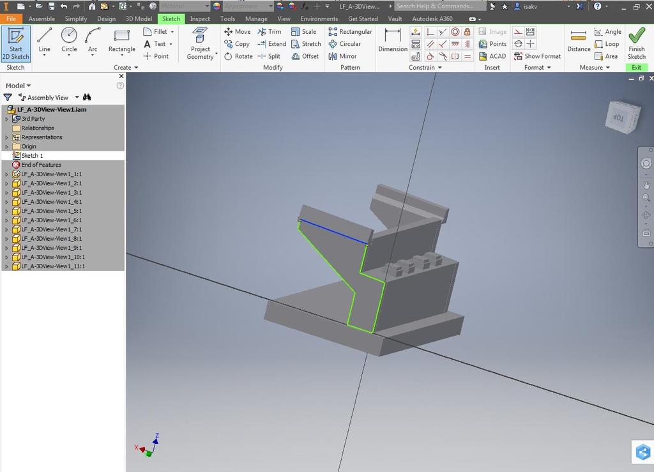The width and height of the screenshot is (654, 472).
Task: Pick the Rectangle tool
Action: (x=121, y=42)
